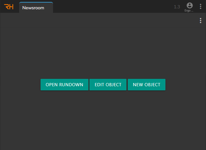Click the orange RH logo
The height and width of the screenshot is (150, 206).
click(x=9, y=7)
